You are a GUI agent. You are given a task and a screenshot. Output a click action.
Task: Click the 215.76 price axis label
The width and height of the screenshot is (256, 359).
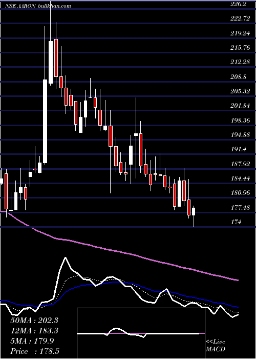point(240,48)
